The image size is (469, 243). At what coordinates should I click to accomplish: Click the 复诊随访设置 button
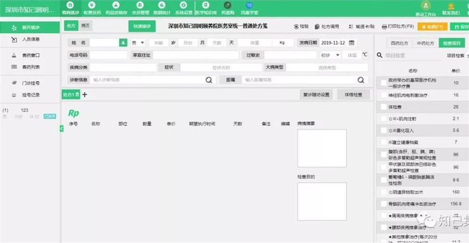[x=316, y=94]
